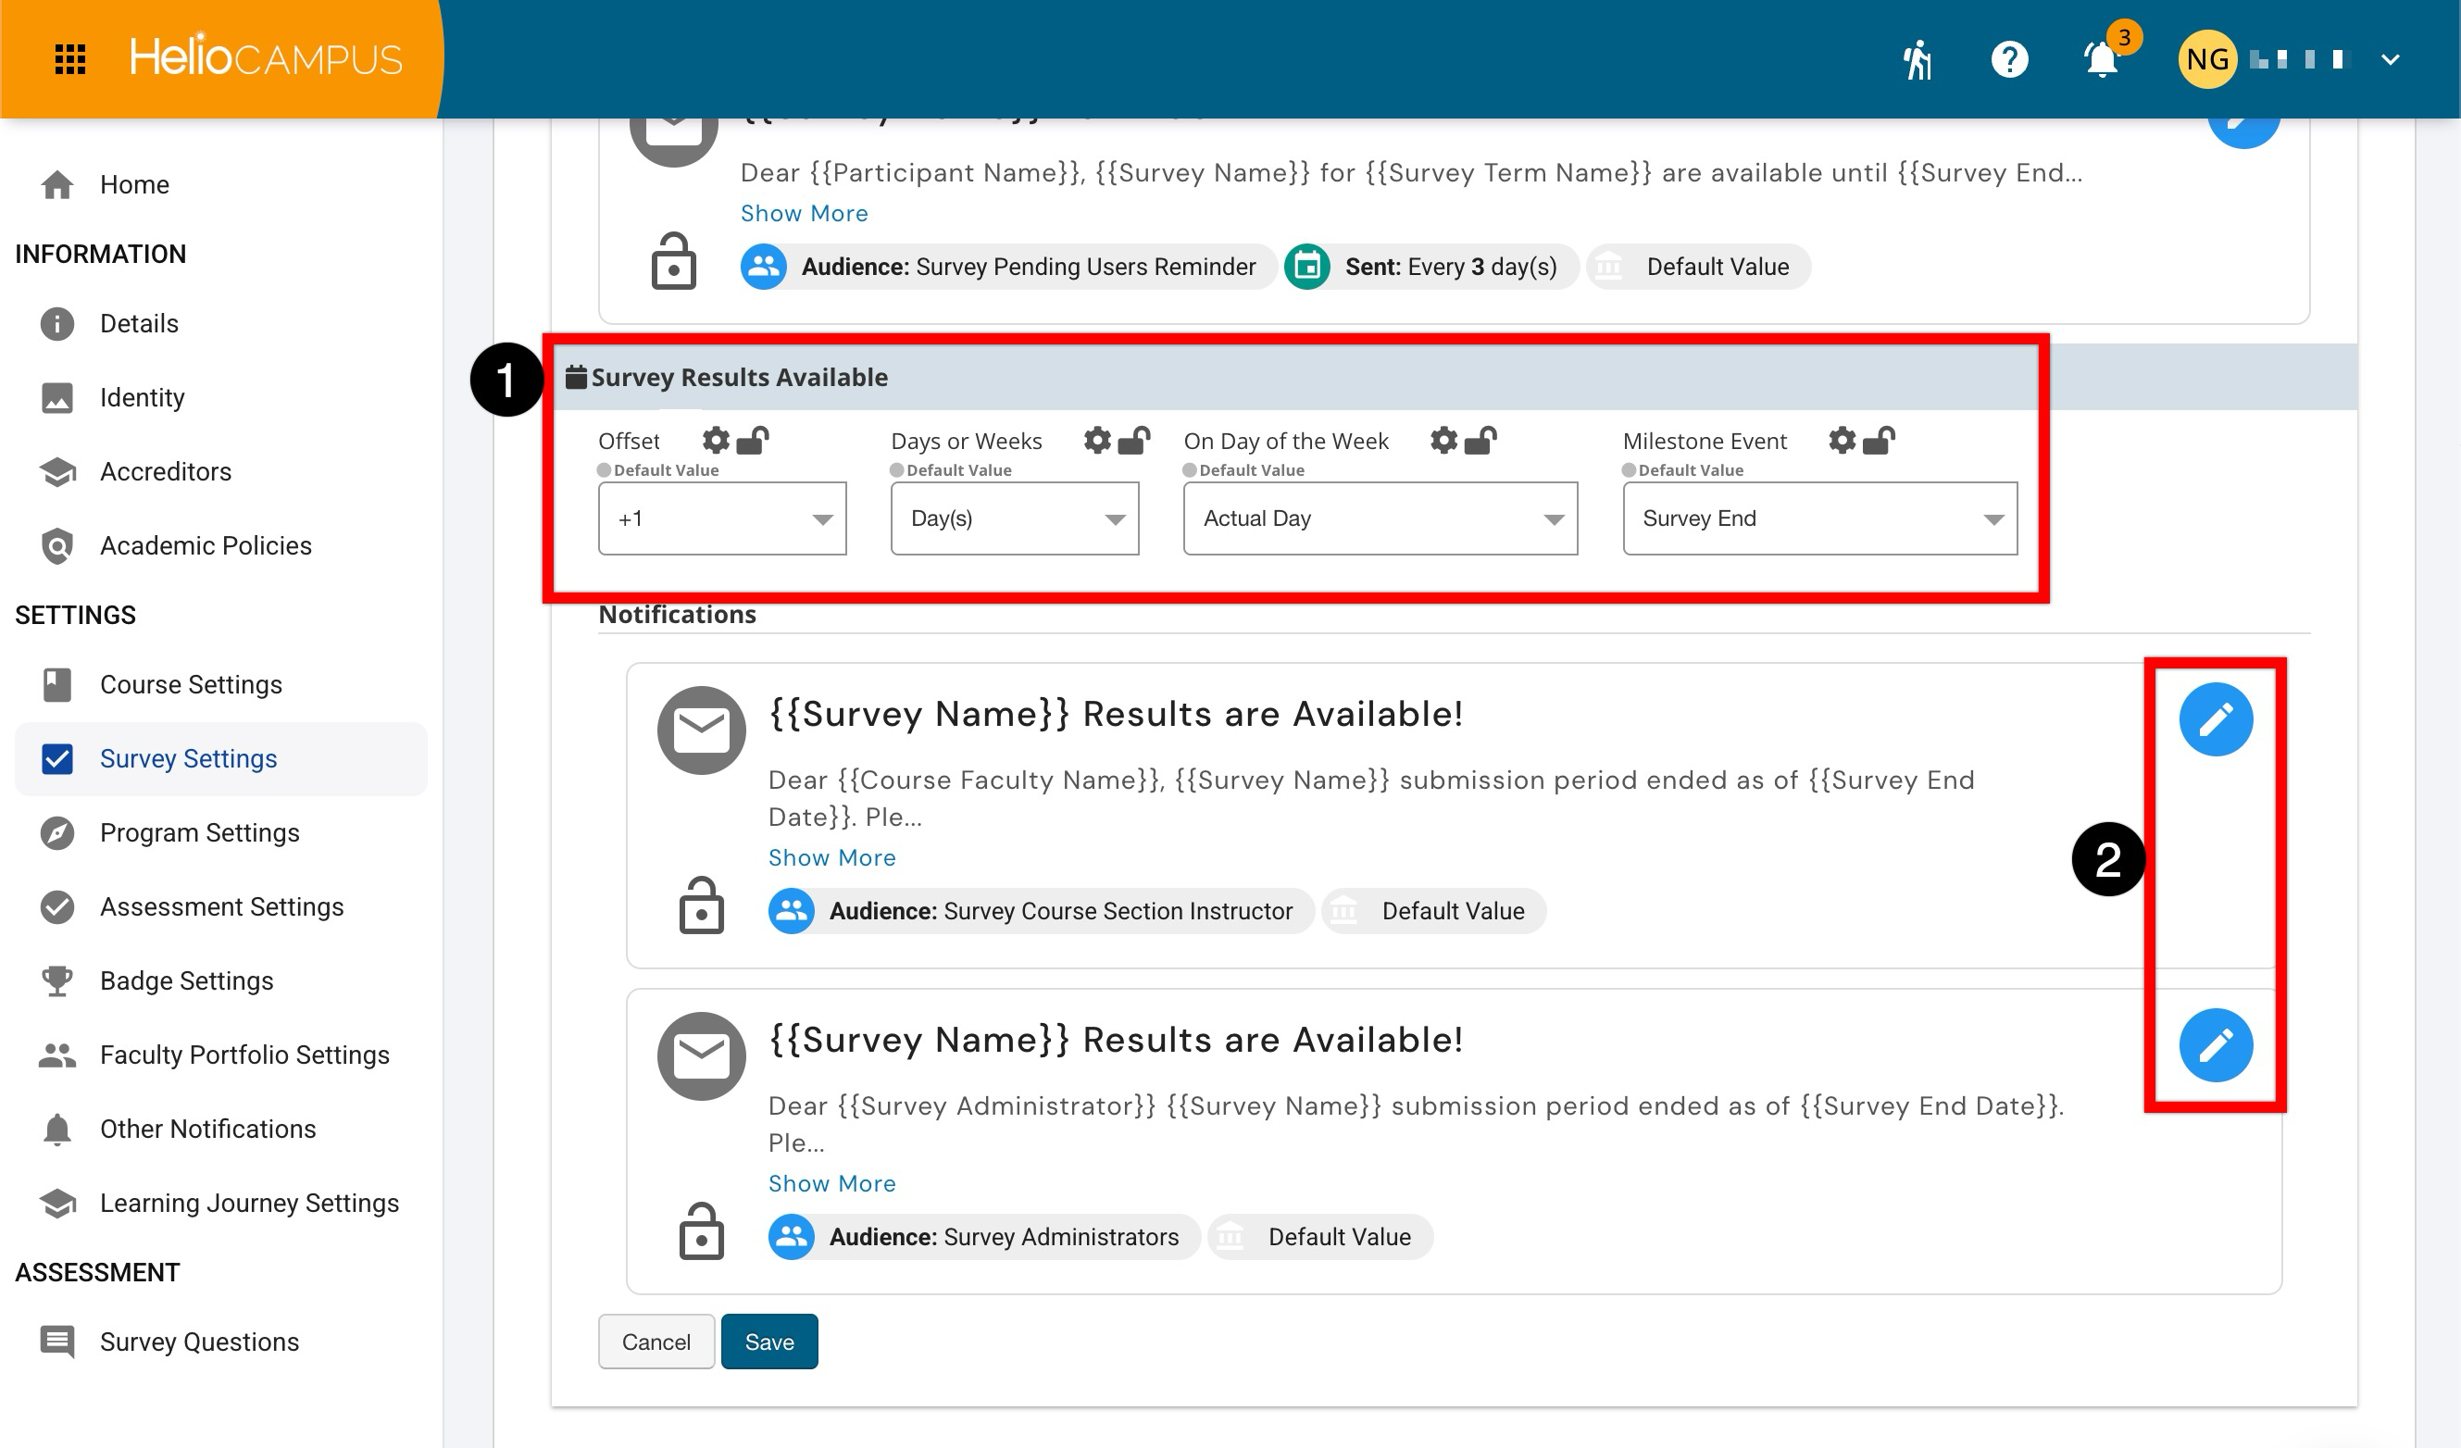
Task: Toggle the lock on On Day of the Week
Action: tap(1480, 441)
